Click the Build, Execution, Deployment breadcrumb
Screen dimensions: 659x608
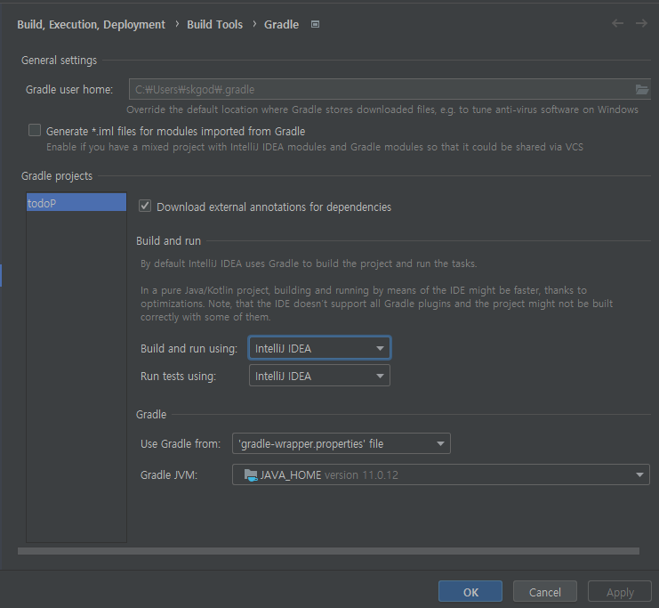click(92, 25)
